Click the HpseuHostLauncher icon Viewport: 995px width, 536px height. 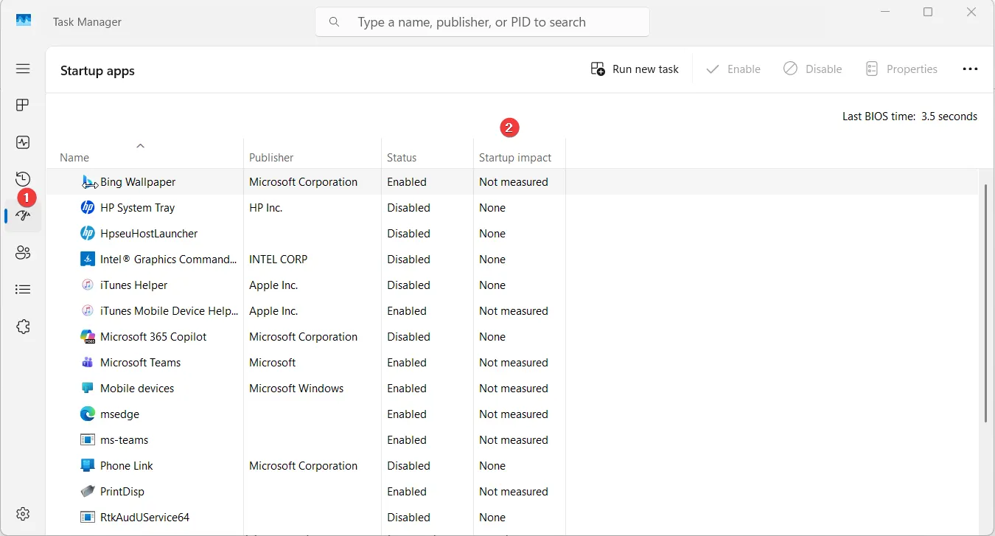point(88,234)
